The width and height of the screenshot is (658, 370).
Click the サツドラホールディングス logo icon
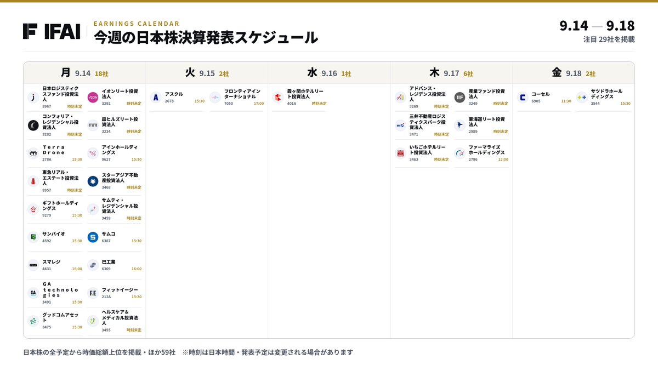coord(582,98)
